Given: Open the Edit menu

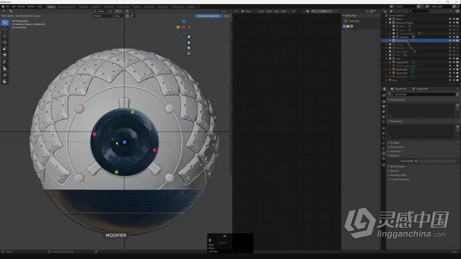Looking at the screenshot, I should [x=13, y=6].
